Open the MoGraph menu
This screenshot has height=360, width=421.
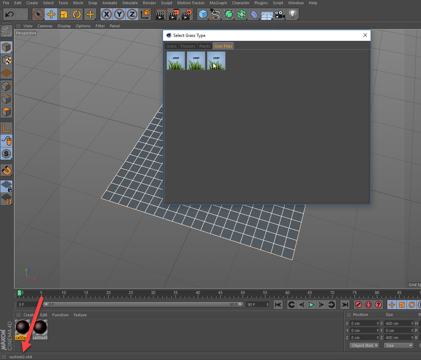pos(218,3)
